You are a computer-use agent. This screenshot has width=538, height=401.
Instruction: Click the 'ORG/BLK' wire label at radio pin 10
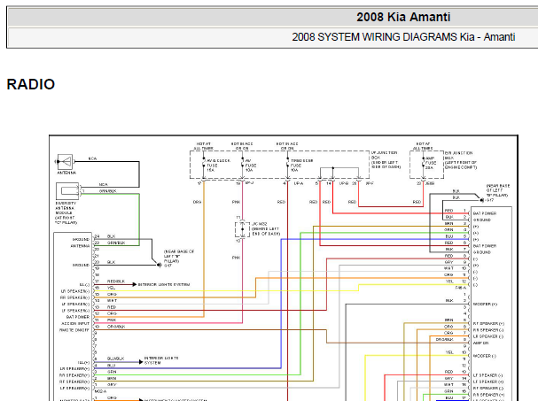(116, 327)
